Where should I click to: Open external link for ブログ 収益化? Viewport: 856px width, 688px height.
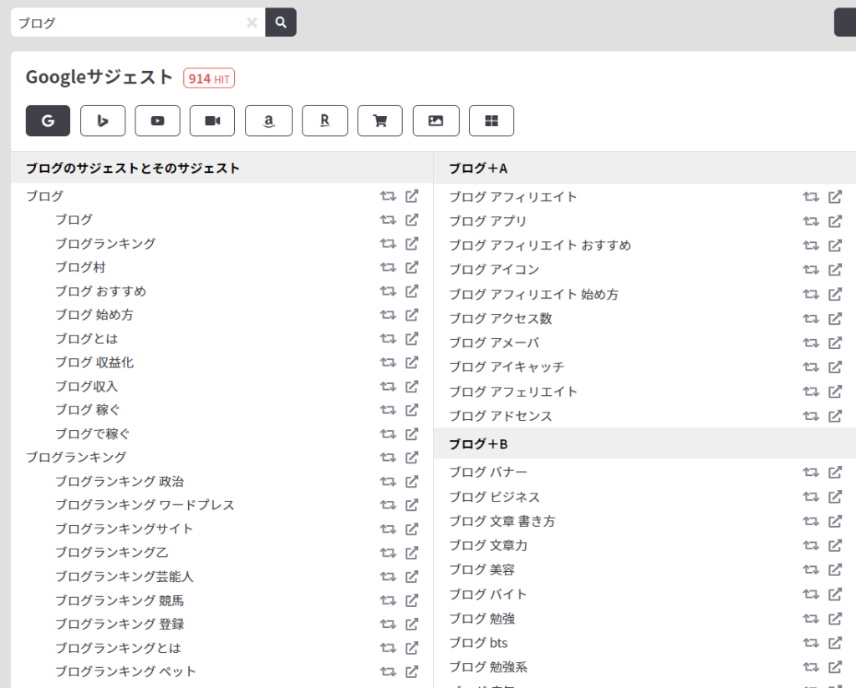(x=411, y=362)
